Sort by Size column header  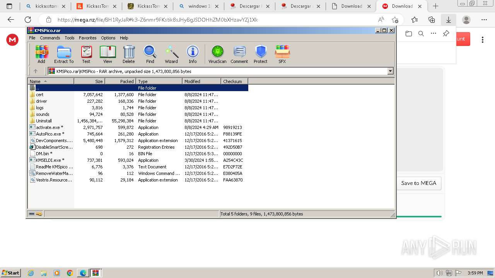pos(89,81)
